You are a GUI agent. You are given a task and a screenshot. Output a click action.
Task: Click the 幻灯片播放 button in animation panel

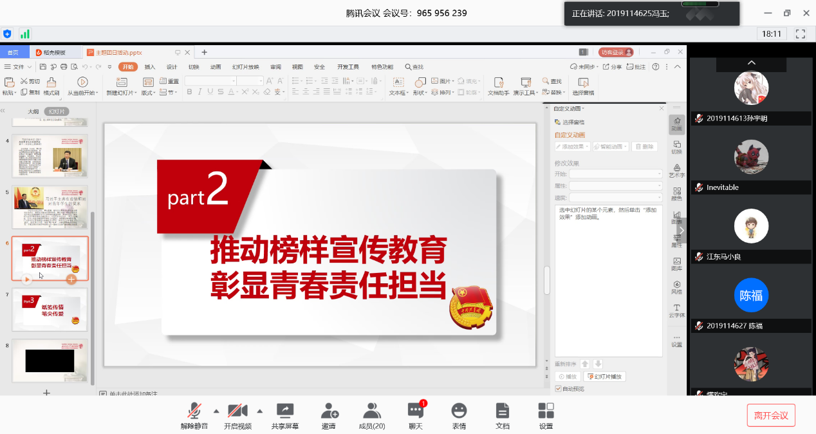pos(605,377)
